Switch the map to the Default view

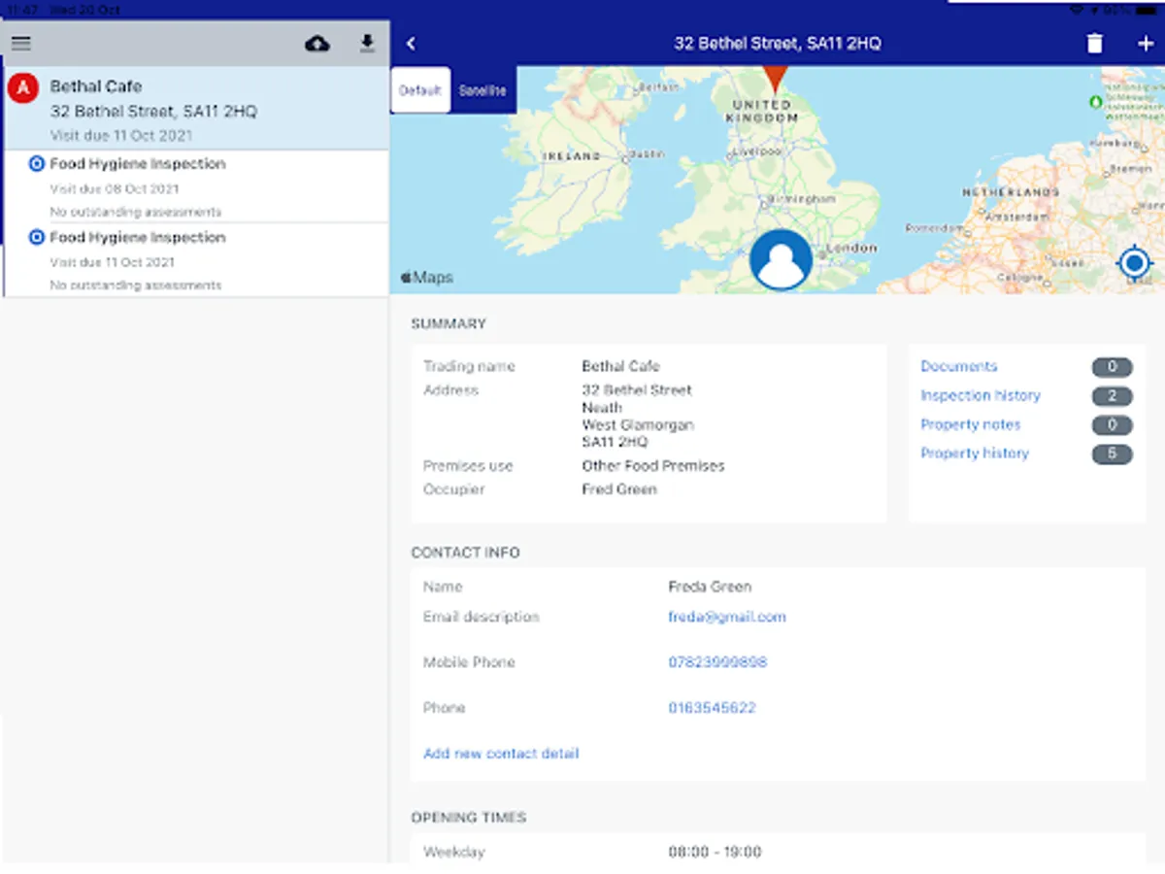(420, 90)
